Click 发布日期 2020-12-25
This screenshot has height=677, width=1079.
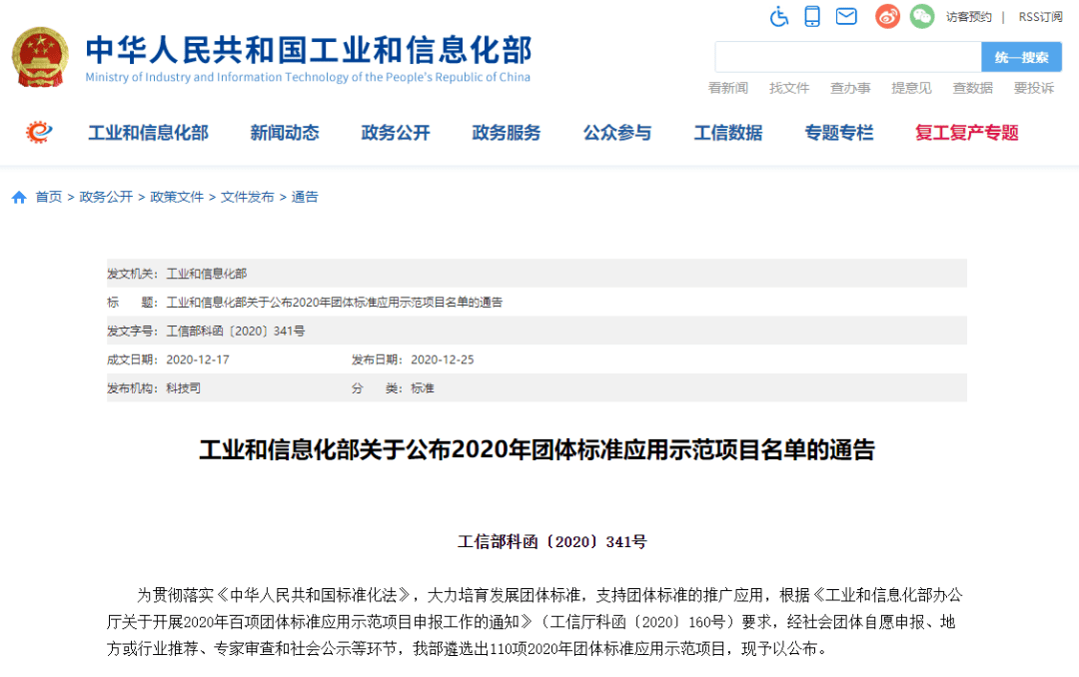[413, 359]
